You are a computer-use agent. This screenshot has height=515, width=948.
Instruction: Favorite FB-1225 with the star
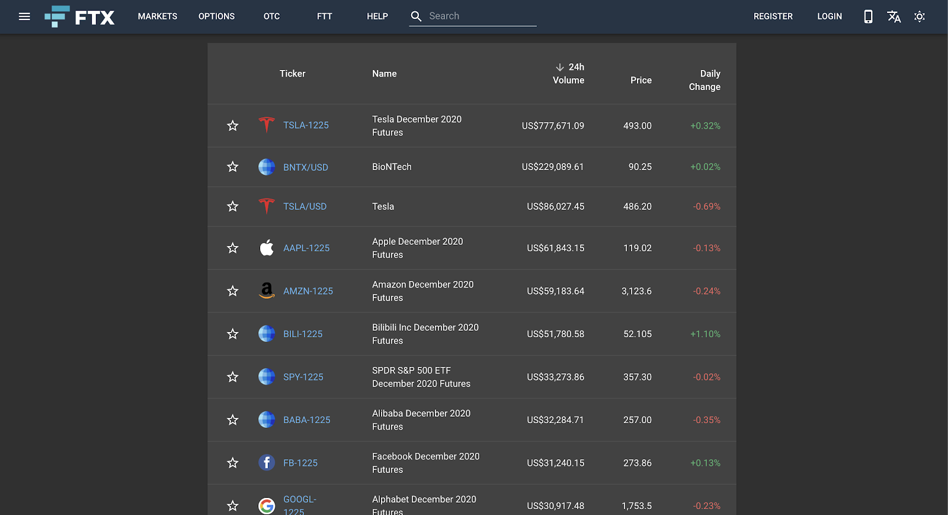tap(233, 463)
